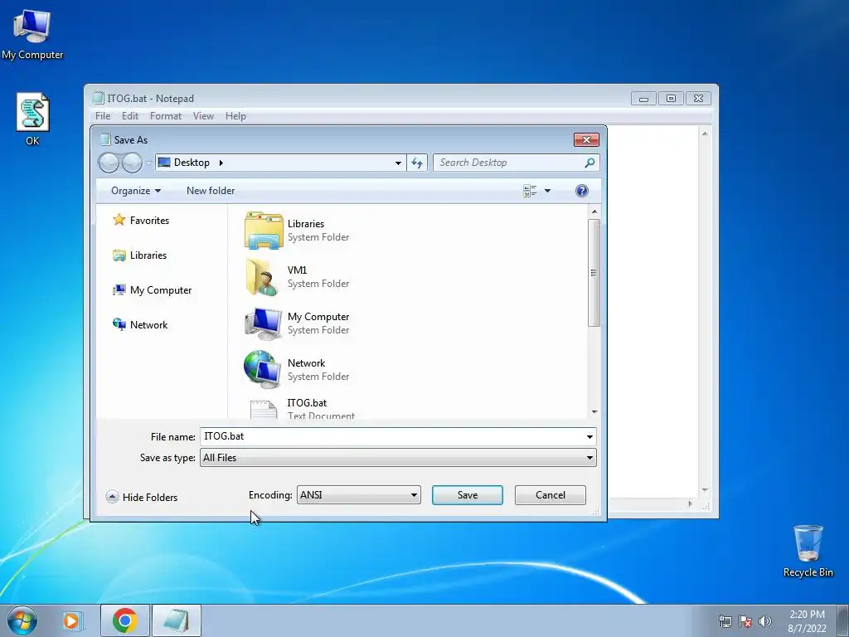Click the Show desktop strip
The width and height of the screenshot is (849, 637).
(843, 620)
